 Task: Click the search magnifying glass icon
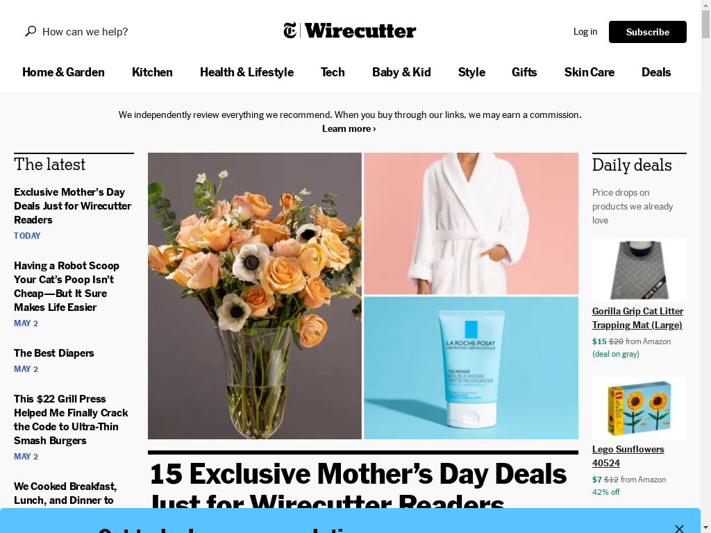(x=31, y=31)
